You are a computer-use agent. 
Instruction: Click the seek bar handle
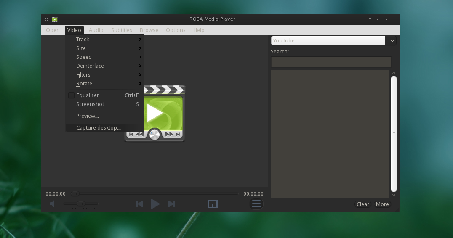pos(75,193)
